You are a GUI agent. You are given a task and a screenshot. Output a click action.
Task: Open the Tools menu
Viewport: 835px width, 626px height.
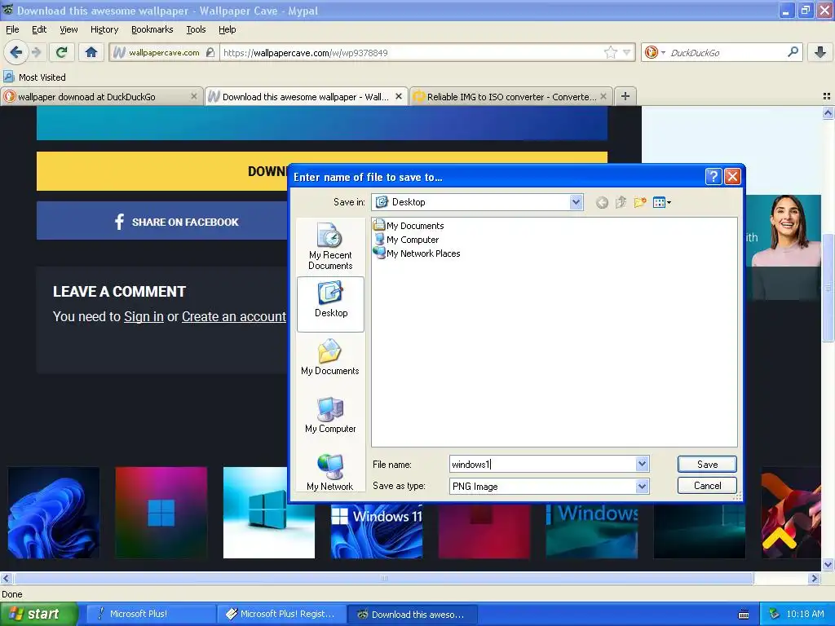pos(196,29)
